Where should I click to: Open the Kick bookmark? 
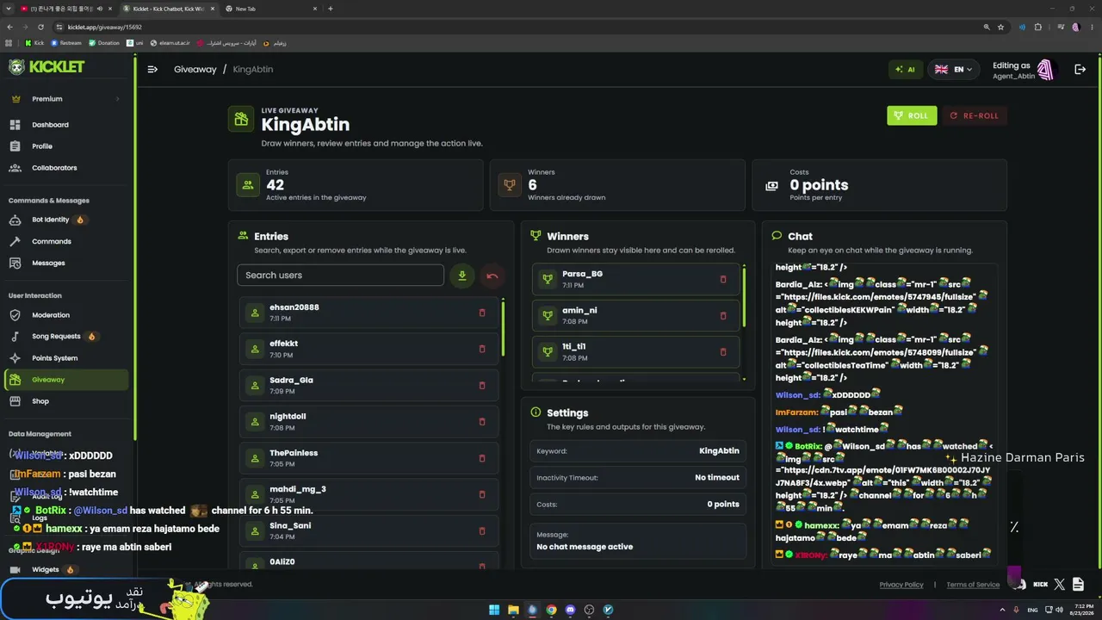tap(34, 43)
